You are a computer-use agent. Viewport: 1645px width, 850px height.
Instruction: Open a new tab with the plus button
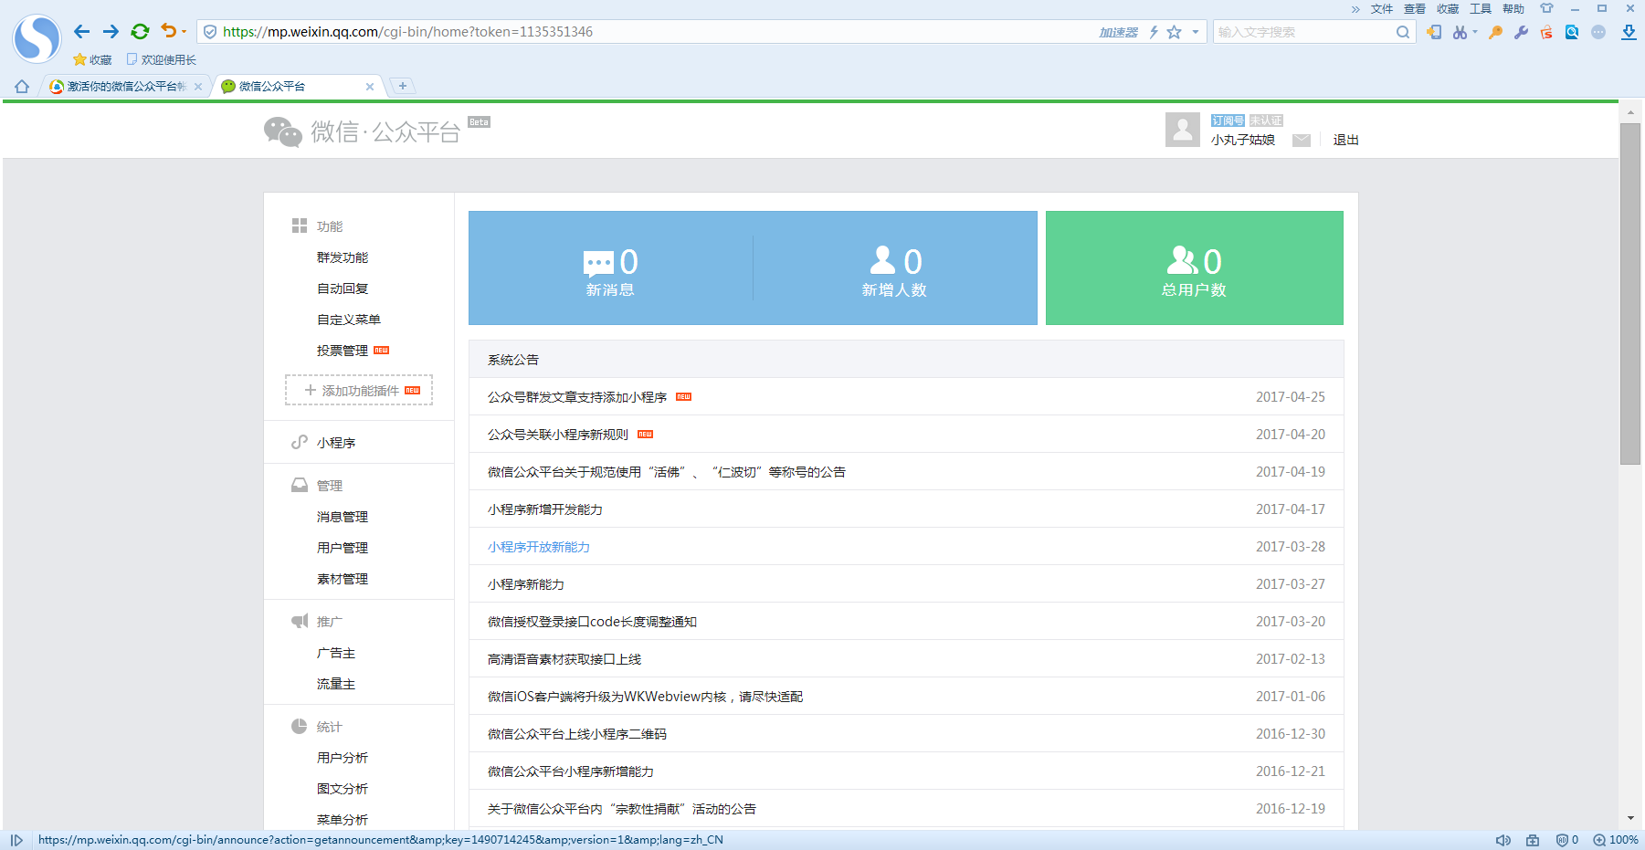coord(403,86)
